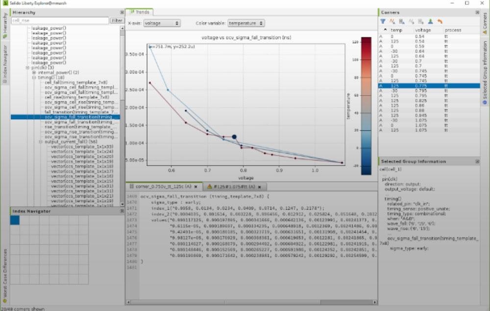
Task: Click the green download icon in Corners toolbar
Action: click(430, 22)
